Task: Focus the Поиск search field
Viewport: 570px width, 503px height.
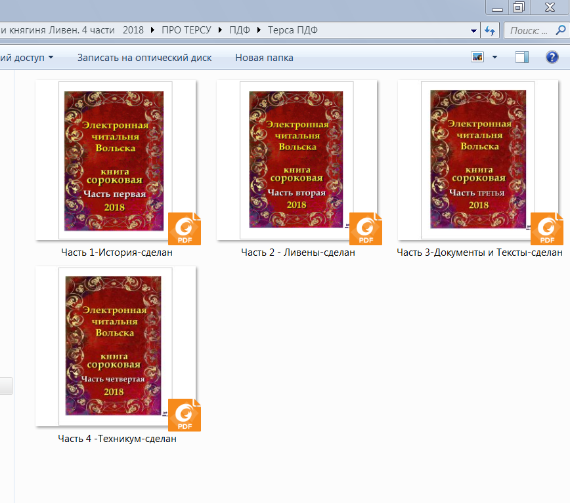Action: tap(529, 30)
